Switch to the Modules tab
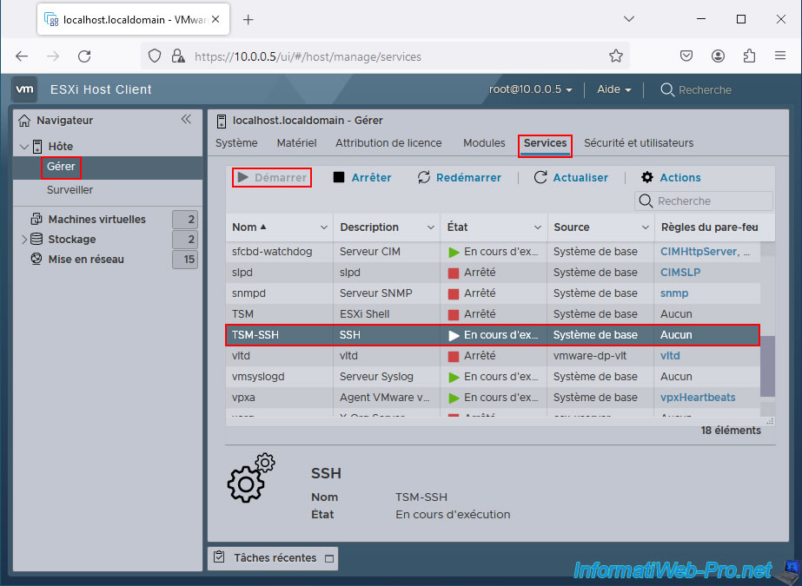This screenshot has width=802, height=586. click(x=484, y=143)
